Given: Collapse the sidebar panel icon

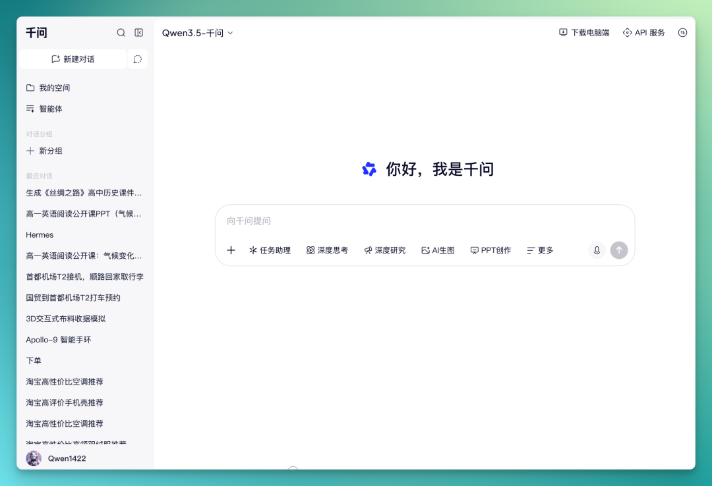Looking at the screenshot, I should (x=139, y=33).
